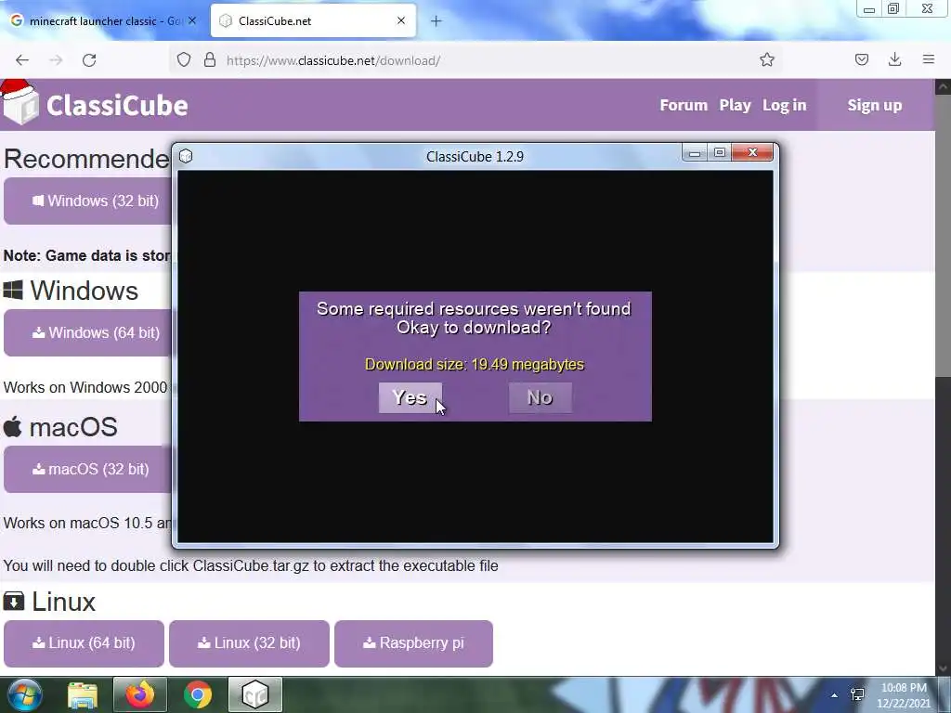Open the shield tracking protection icon
This screenshot has width=951, height=713.
pos(184,60)
